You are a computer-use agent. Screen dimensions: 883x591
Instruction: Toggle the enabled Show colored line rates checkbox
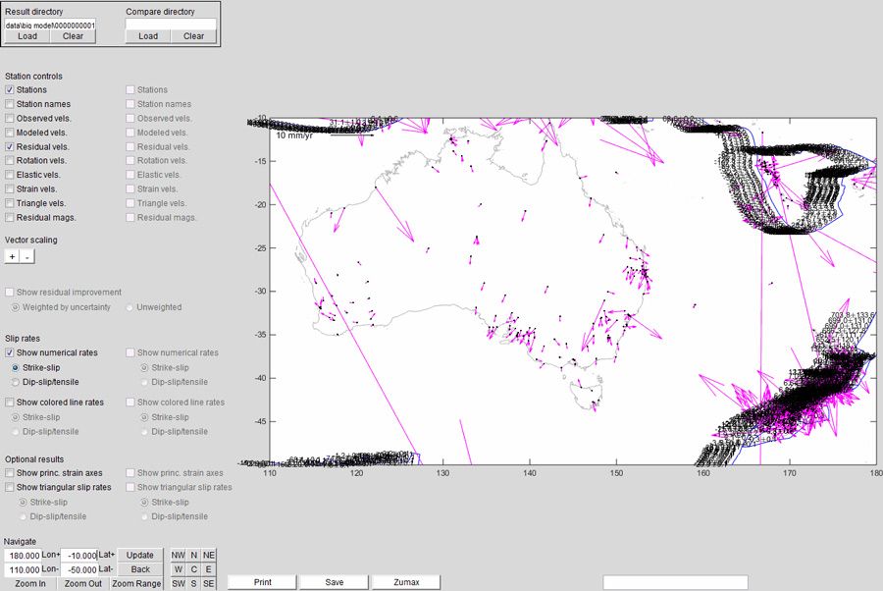tap(10, 403)
